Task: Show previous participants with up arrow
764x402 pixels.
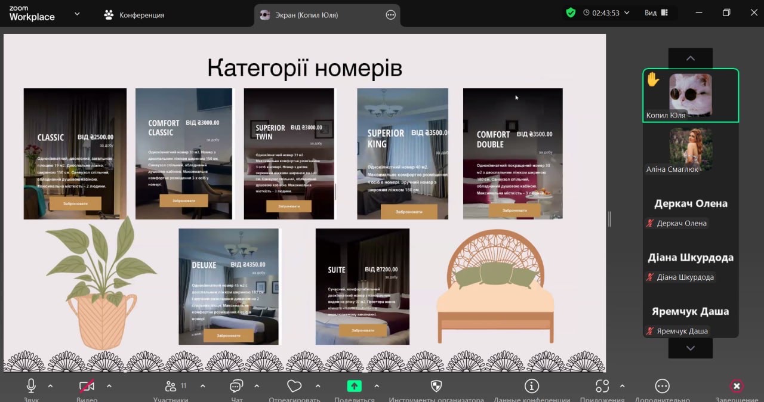Action: pos(691,58)
